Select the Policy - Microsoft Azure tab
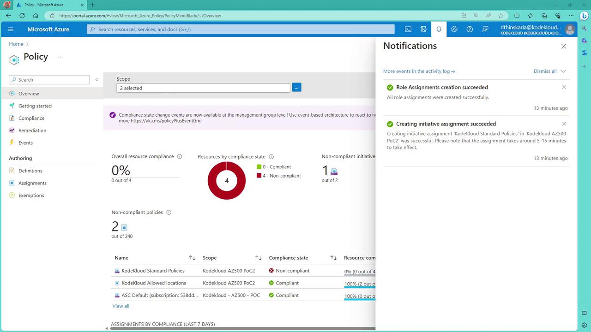This screenshot has height=332, width=591. [51, 5]
